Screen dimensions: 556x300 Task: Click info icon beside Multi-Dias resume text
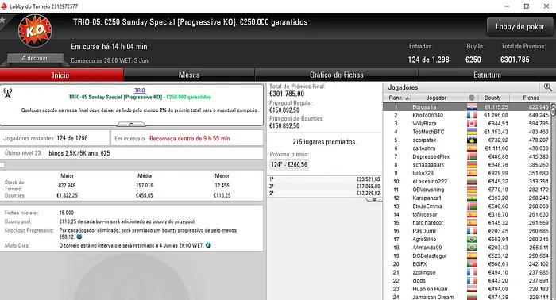[x=208, y=245]
